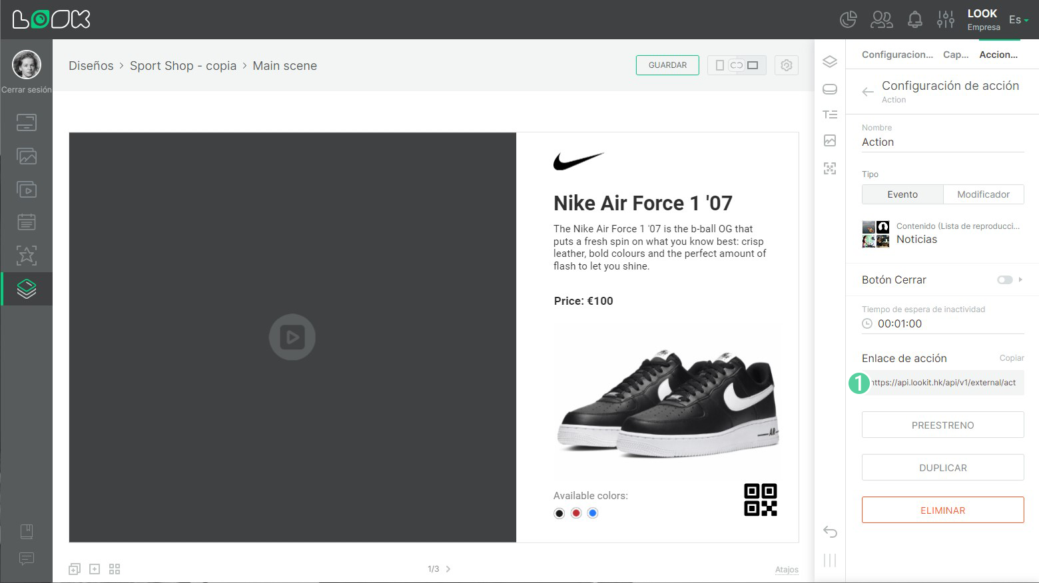This screenshot has width=1039, height=583.
Task: Open the image content section in sidebar
Action: coord(27,156)
